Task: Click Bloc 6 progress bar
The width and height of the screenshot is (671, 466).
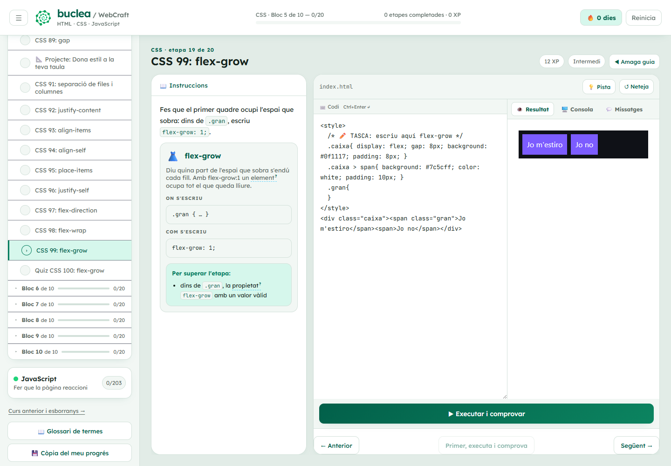Action: coord(83,288)
